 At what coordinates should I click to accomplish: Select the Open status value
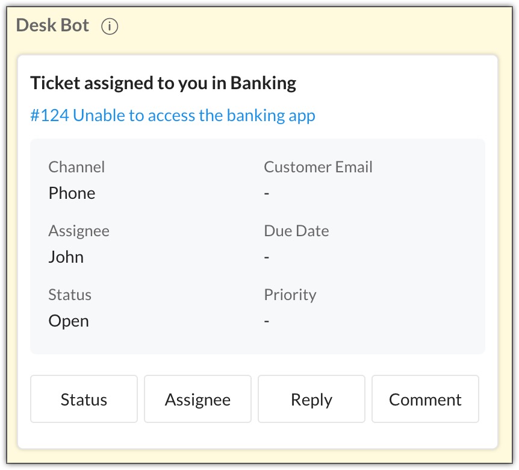69,321
